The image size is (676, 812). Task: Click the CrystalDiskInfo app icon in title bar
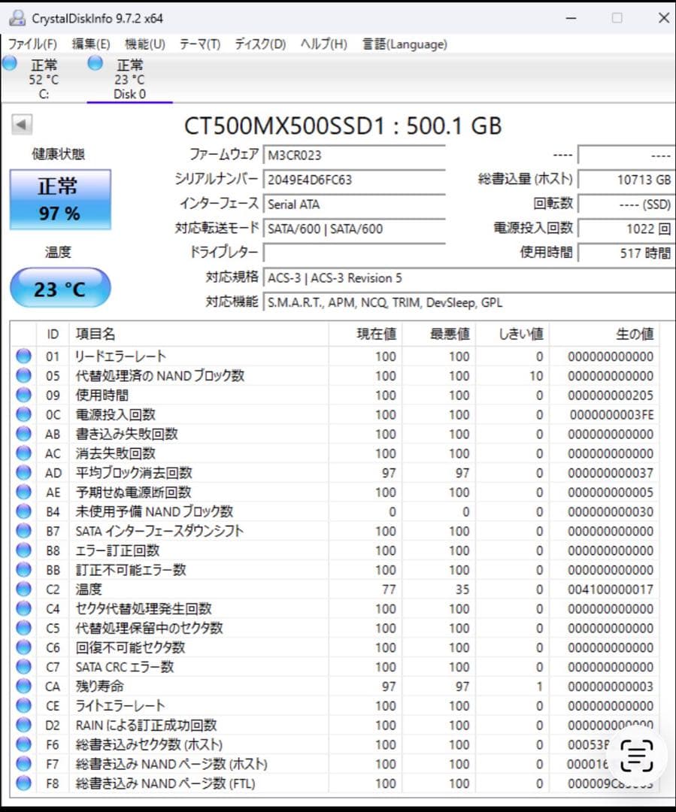click(x=17, y=18)
